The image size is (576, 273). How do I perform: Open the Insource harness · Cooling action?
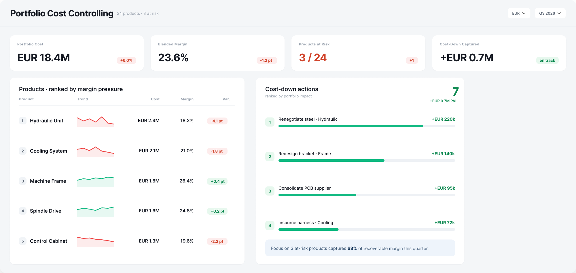coord(360,226)
